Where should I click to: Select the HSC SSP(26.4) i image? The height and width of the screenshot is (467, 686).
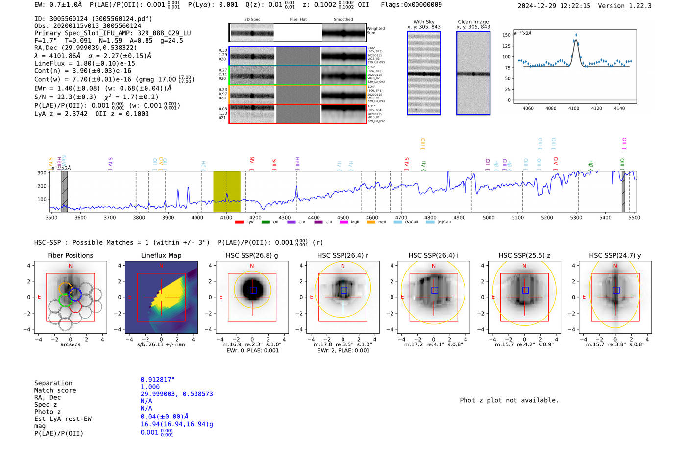pyautogui.click(x=434, y=297)
